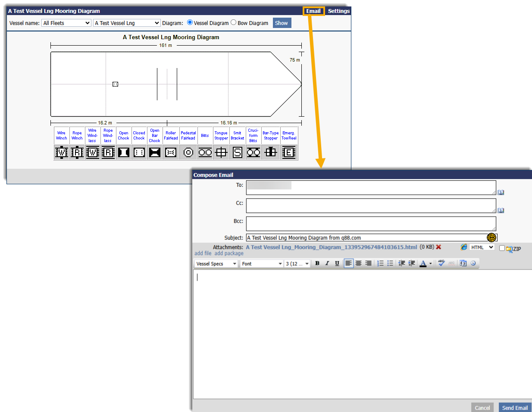The image size is (532, 412).
Task: Open address book next to To field
Action: click(501, 192)
